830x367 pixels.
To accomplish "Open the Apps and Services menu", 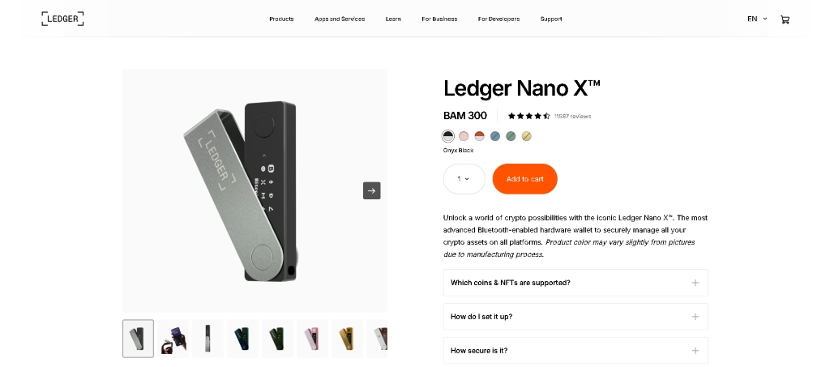I will (x=340, y=19).
